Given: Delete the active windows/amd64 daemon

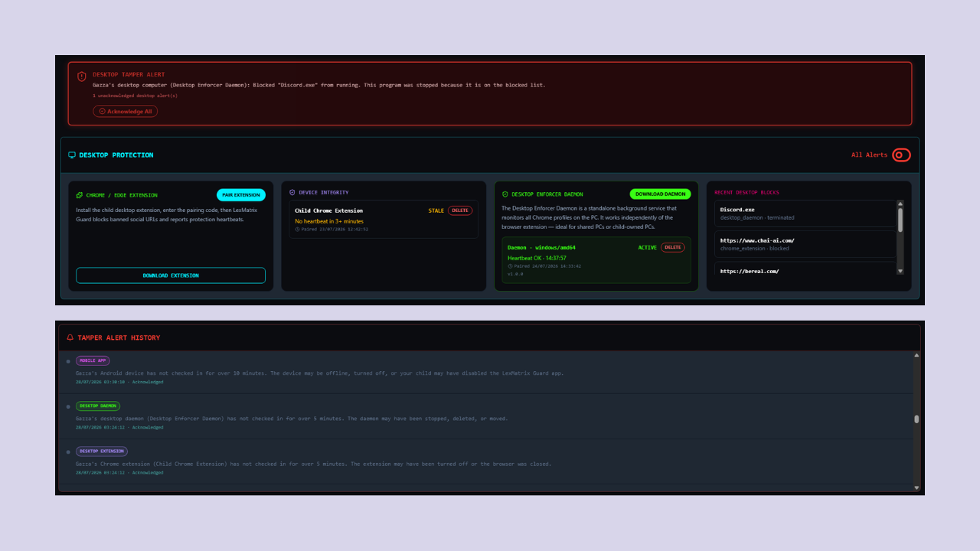Looking at the screenshot, I should (673, 248).
